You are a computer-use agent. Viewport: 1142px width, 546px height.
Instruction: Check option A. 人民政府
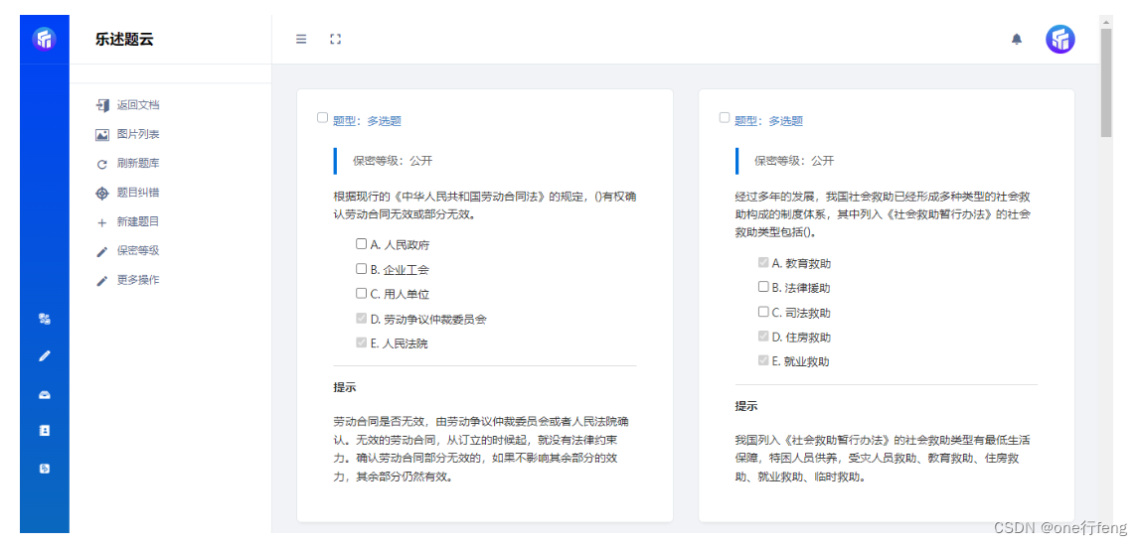click(361, 243)
